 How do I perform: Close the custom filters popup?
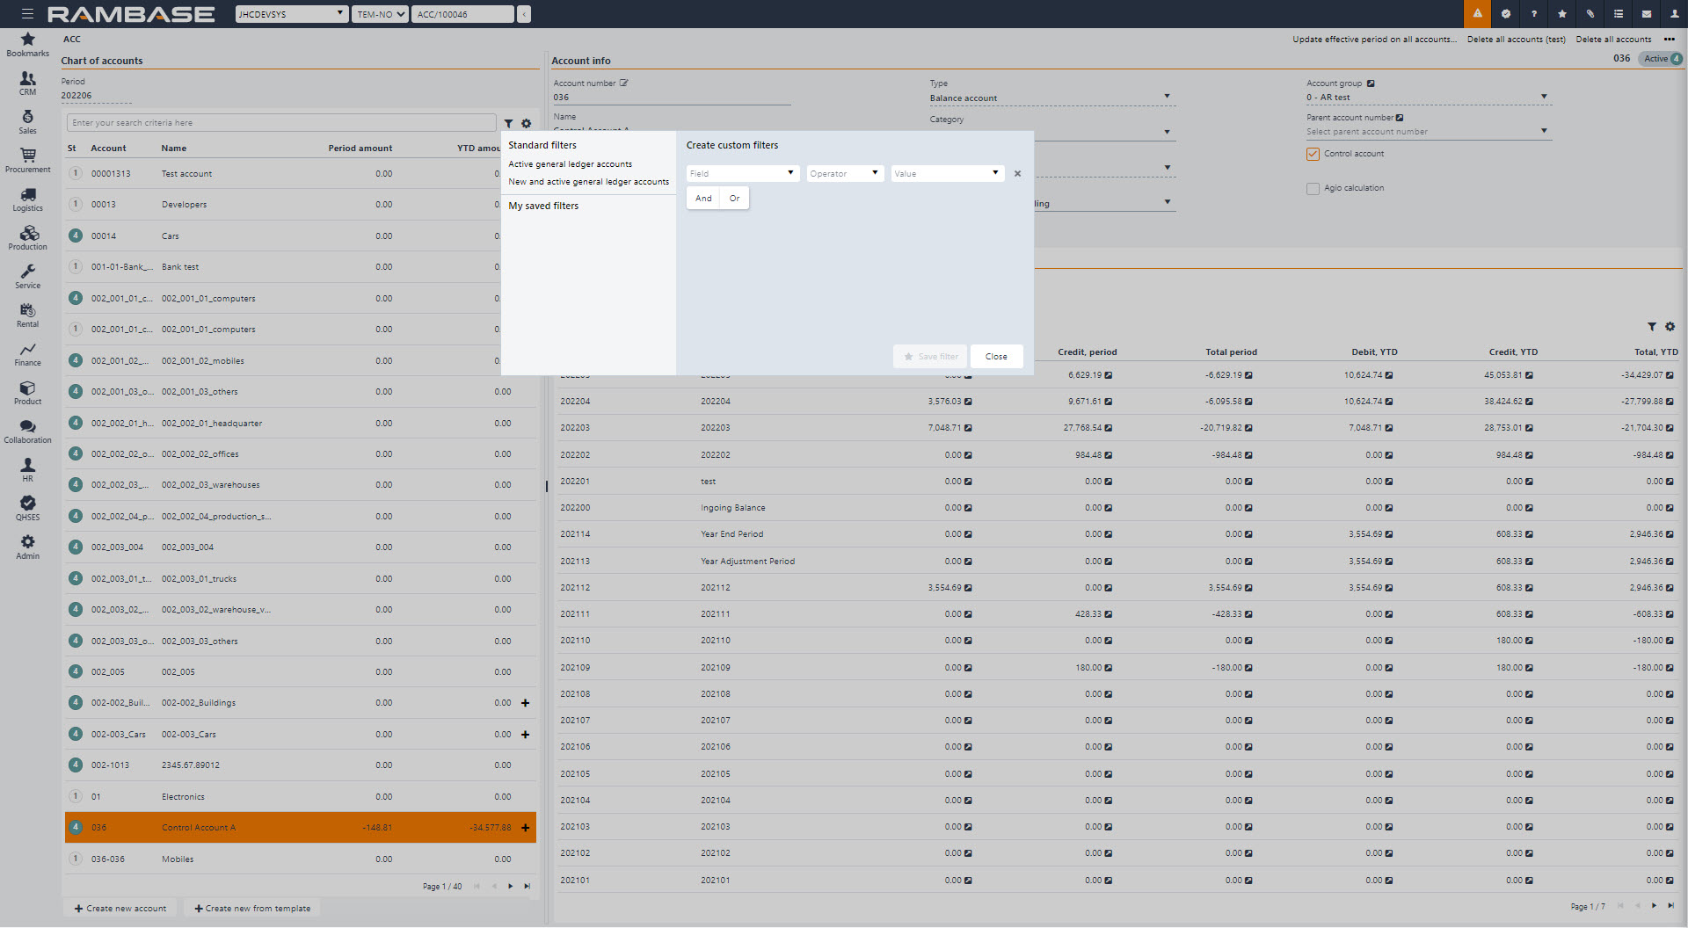pos(996,357)
